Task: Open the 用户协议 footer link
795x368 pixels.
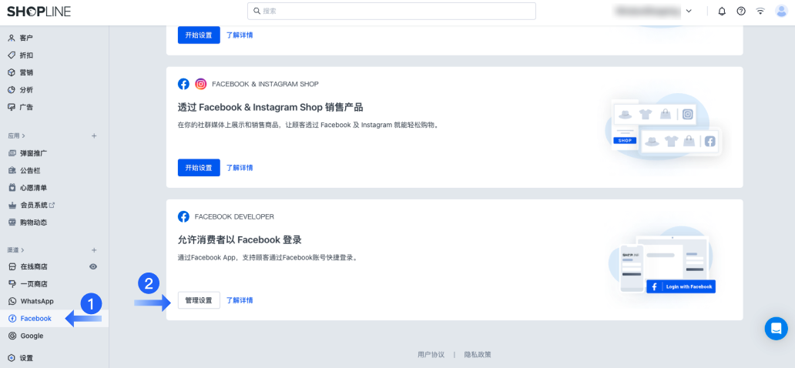Action: coord(431,354)
